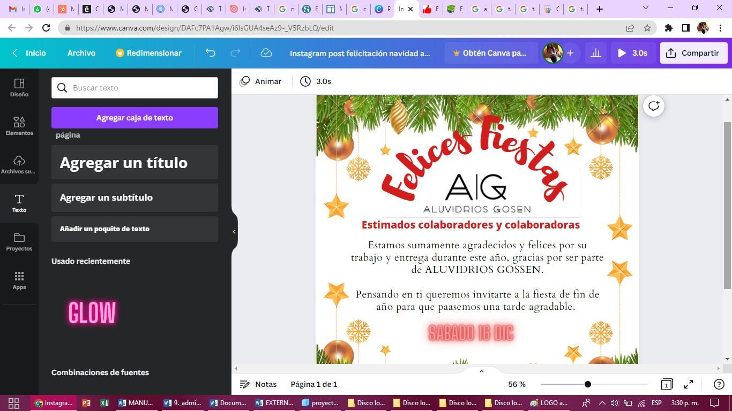Open the browser extensions puzzle icon
This screenshot has height=411, width=732.
point(669,28)
